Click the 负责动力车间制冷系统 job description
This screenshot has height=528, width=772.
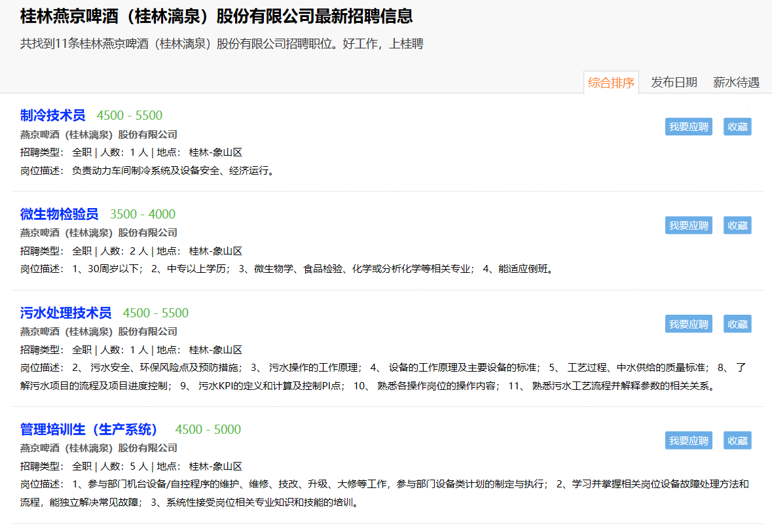[x=147, y=171]
